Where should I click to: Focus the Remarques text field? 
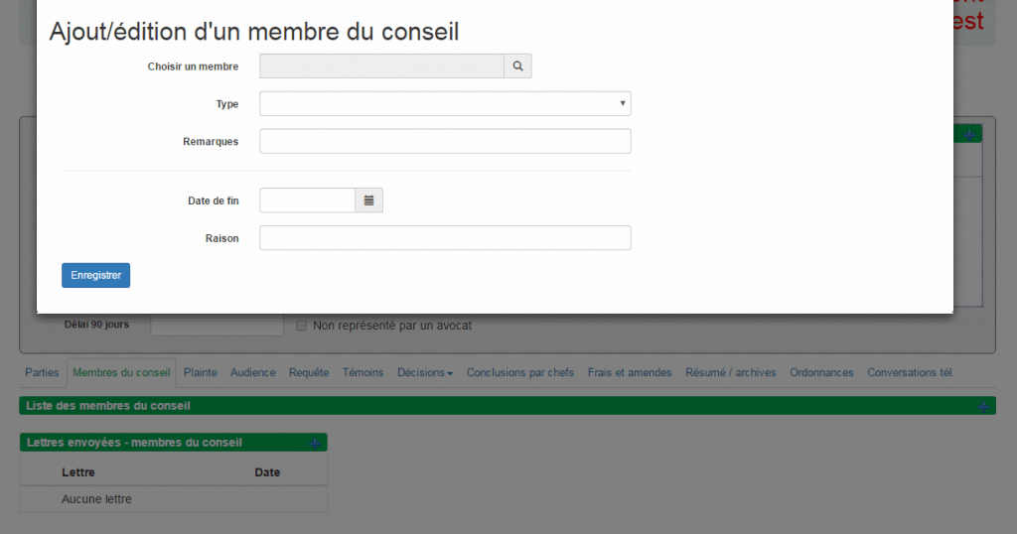(445, 141)
